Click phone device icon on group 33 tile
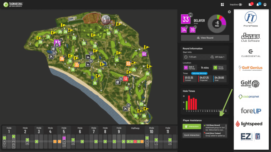Screen dimensions: 271x152 pyautogui.click(x=191, y=15)
